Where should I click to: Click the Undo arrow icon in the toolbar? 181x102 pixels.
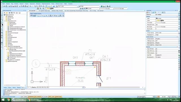[30, 6]
